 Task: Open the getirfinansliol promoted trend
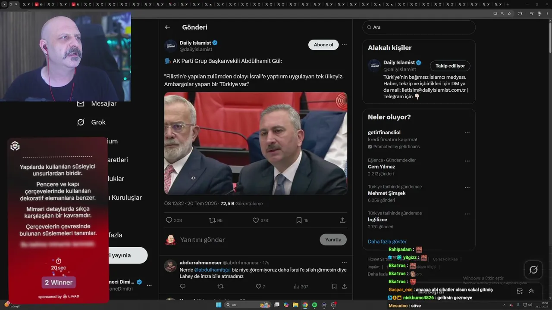pyautogui.click(x=384, y=133)
